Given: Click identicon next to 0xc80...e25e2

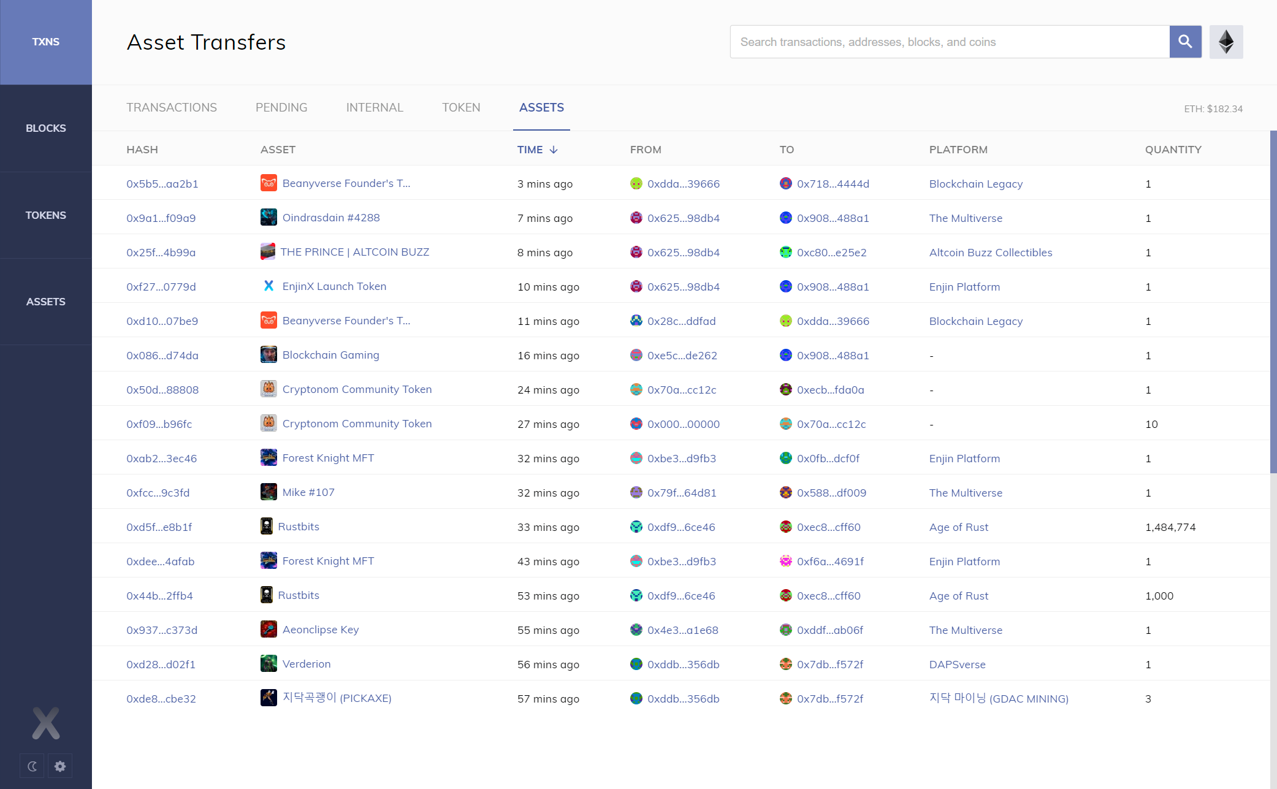Looking at the screenshot, I should 786,252.
